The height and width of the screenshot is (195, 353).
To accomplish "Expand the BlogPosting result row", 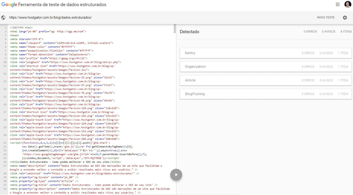I will 265,94.
